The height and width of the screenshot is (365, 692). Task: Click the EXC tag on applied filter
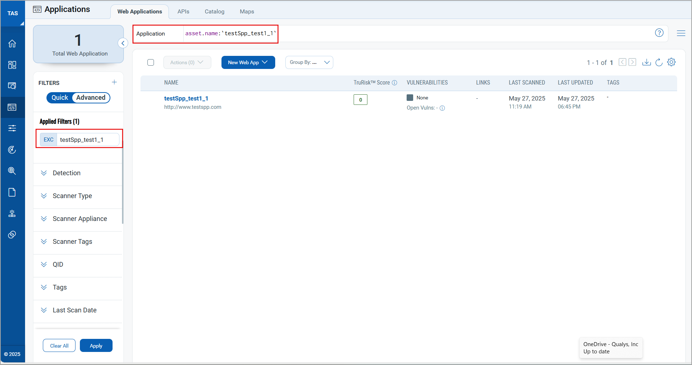[x=49, y=140]
